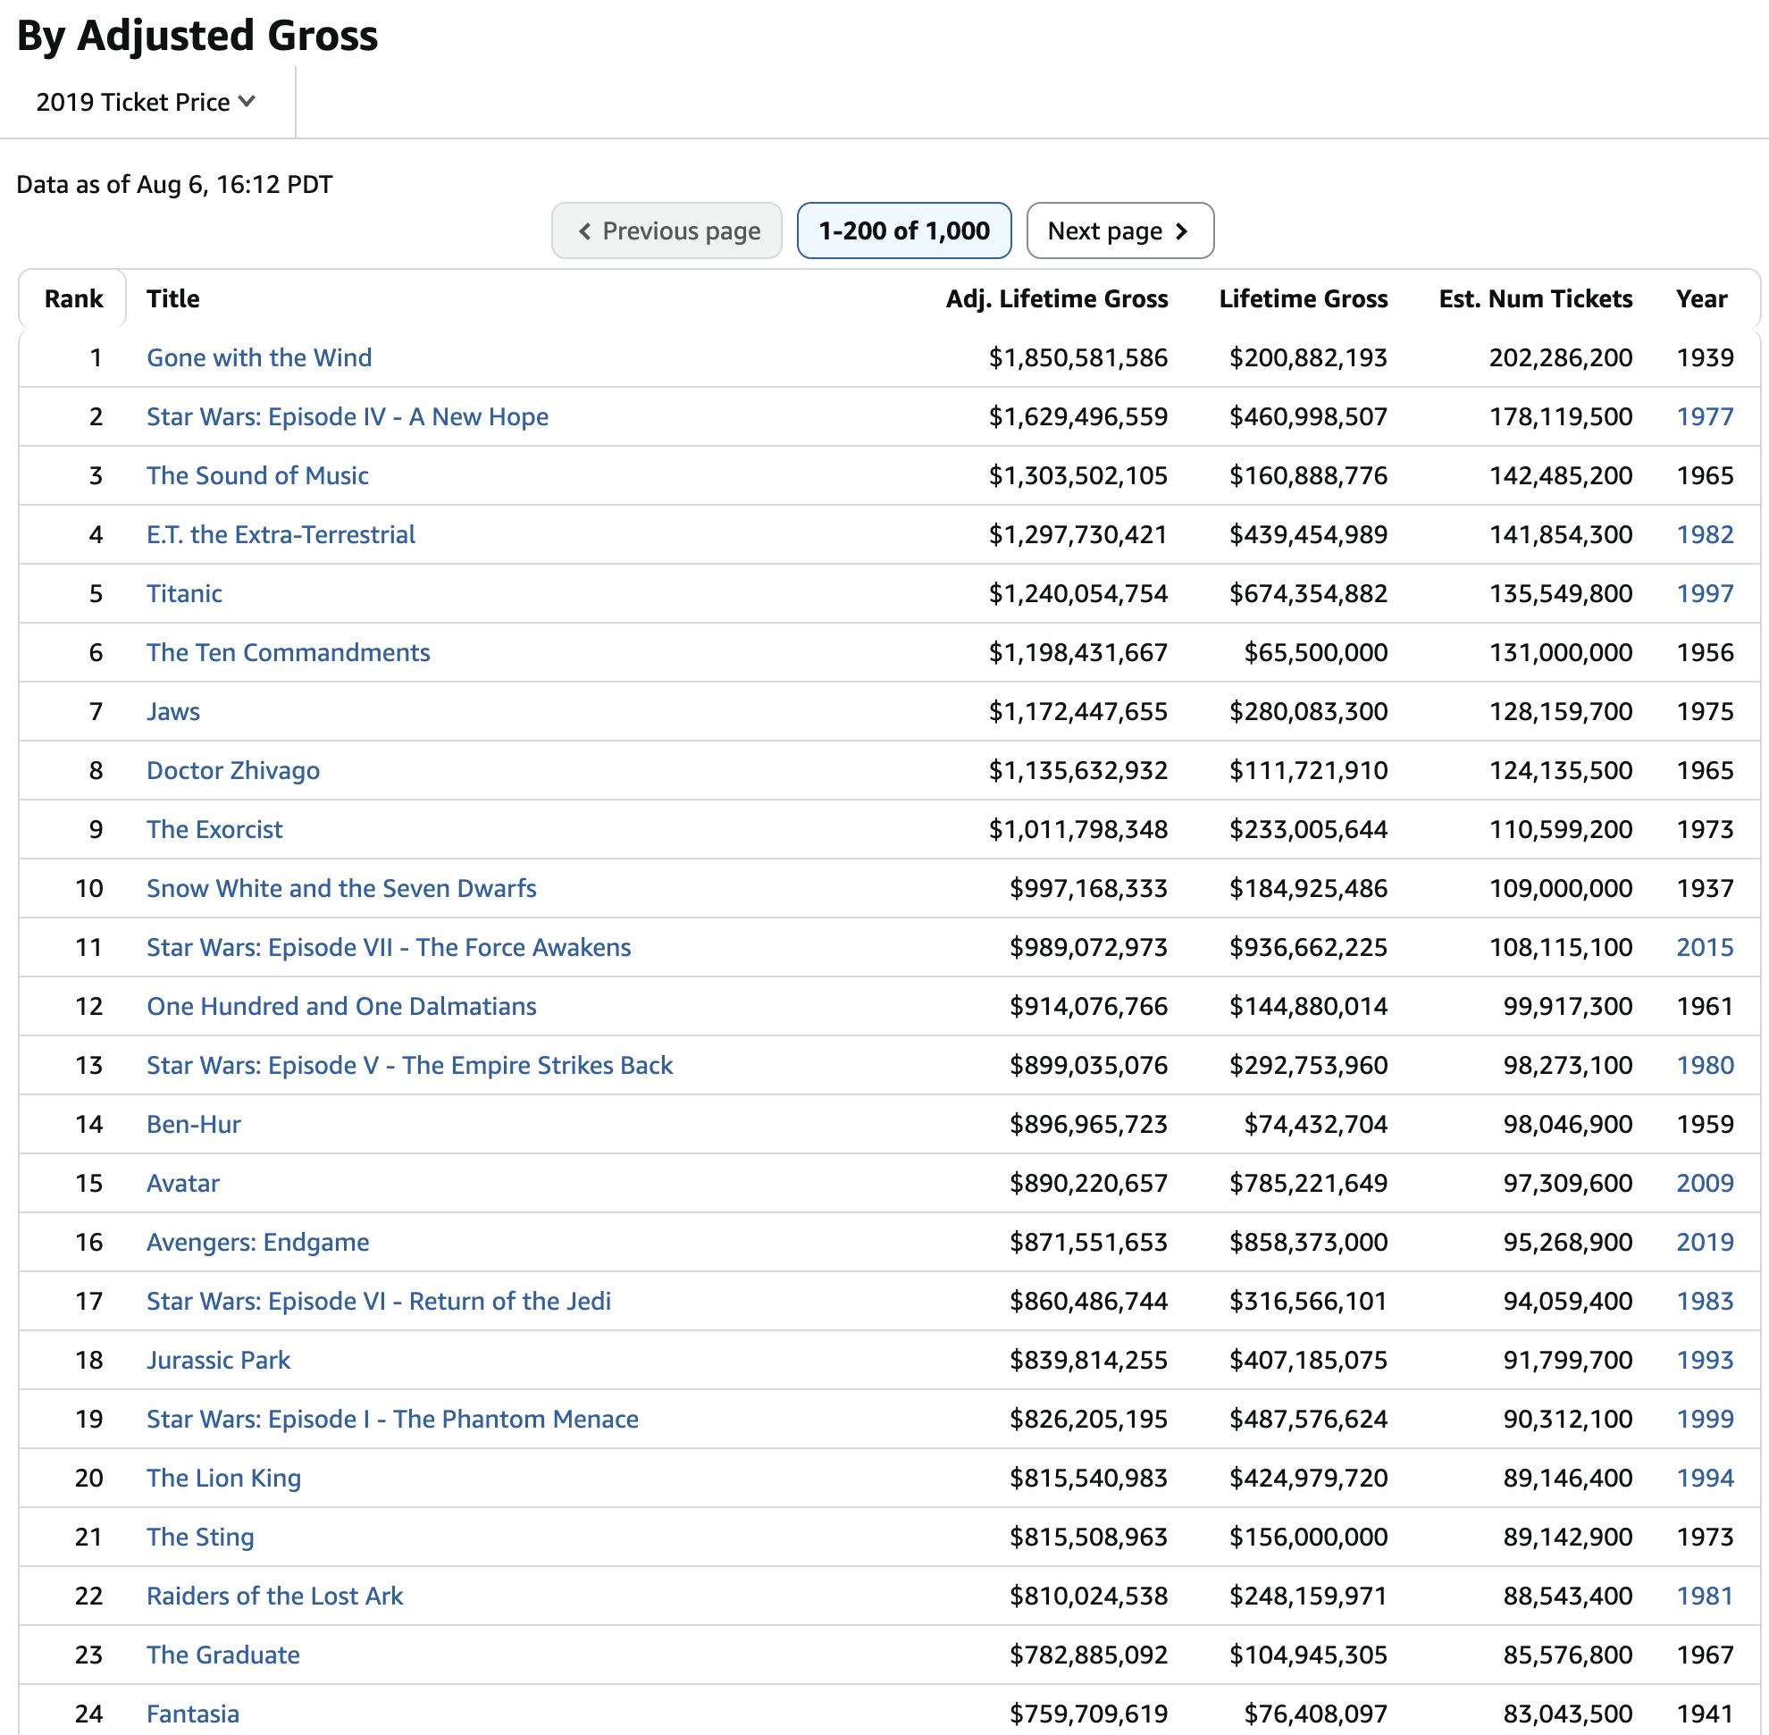Open The Ten Commandments link

tap(288, 652)
